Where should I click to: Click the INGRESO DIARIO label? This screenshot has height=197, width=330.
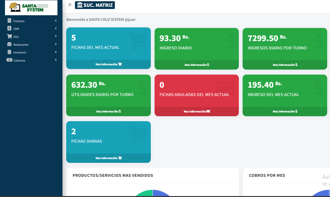click(x=175, y=48)
